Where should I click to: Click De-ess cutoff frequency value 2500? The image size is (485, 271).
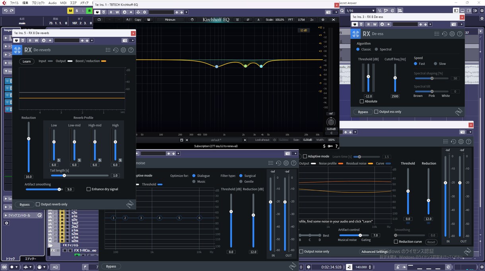(395, 96)
